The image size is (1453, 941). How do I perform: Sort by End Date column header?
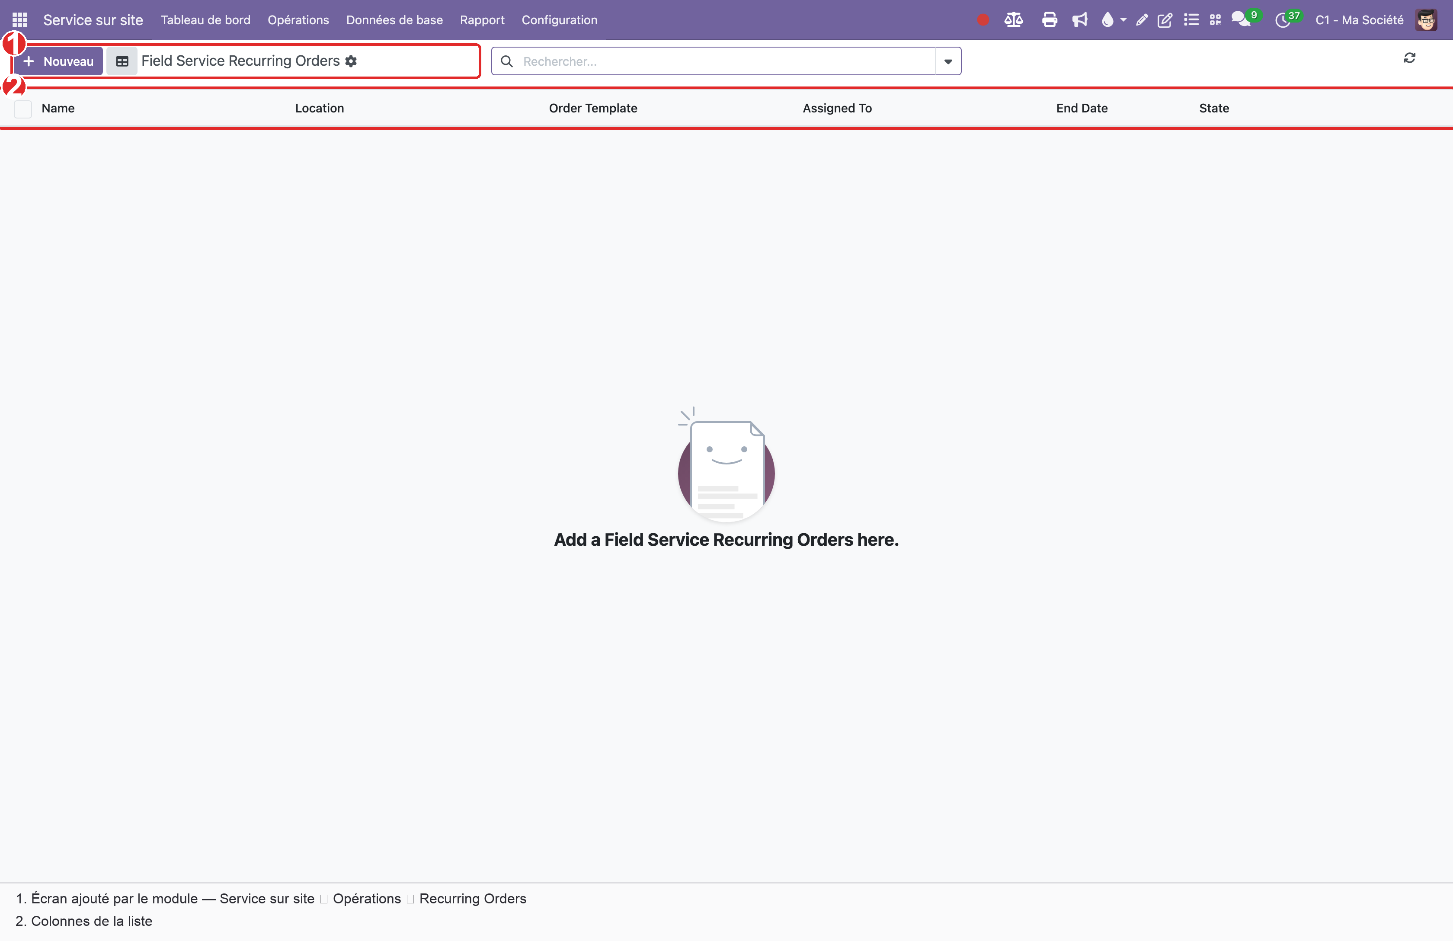(1082, 108)
